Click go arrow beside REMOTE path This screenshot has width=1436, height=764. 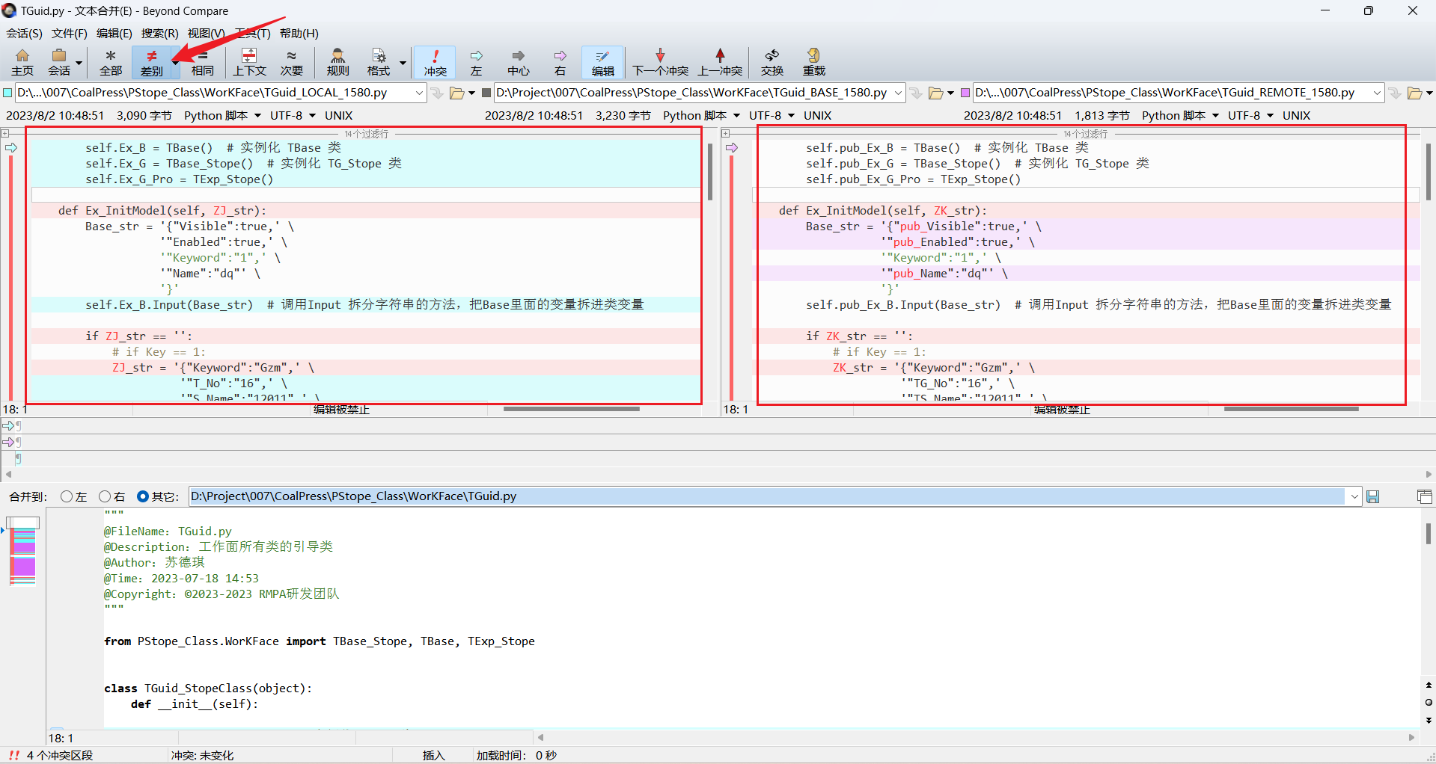click(x=1395, y=93)
